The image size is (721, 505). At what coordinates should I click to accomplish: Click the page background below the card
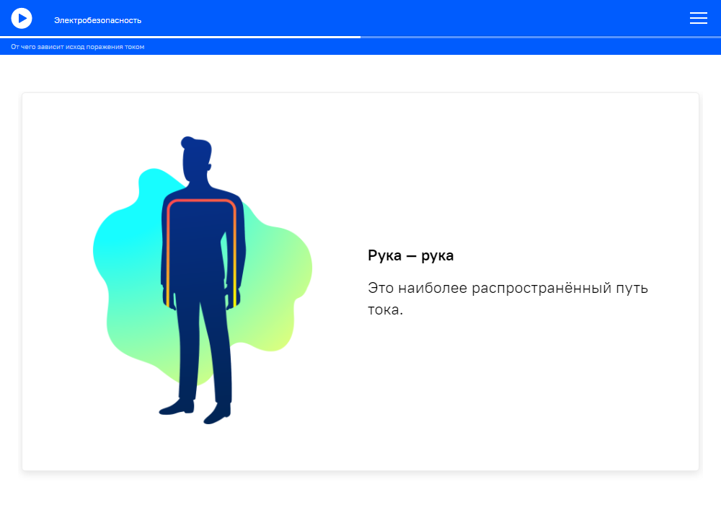coord(360,489)
